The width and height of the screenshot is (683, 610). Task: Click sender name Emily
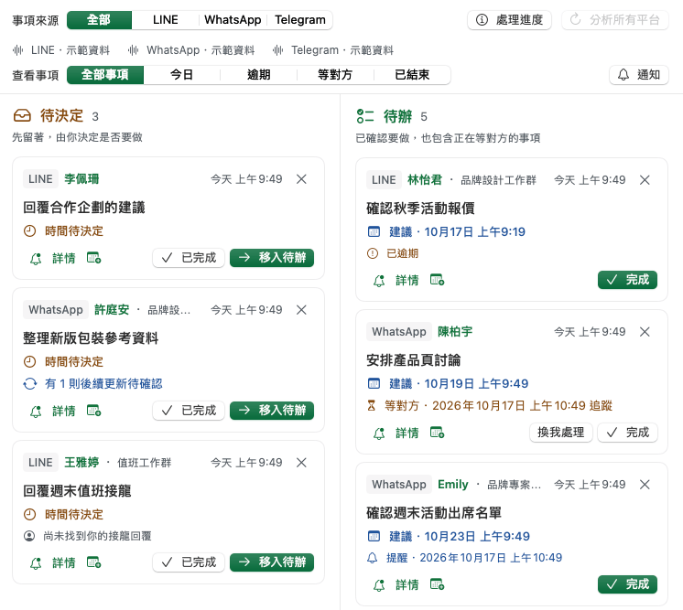coord(453,485)
